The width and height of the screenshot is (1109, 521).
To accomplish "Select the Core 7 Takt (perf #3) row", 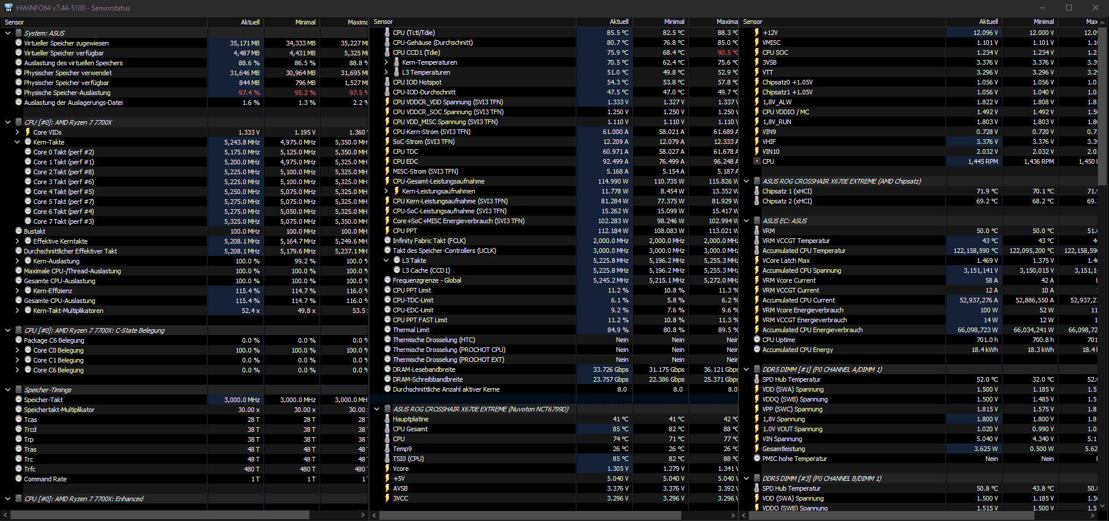I will point(184,221).
